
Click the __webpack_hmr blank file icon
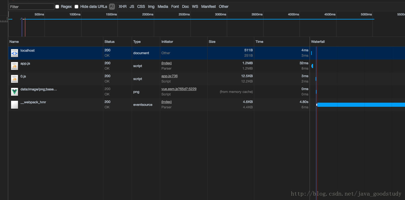point(15,105)
